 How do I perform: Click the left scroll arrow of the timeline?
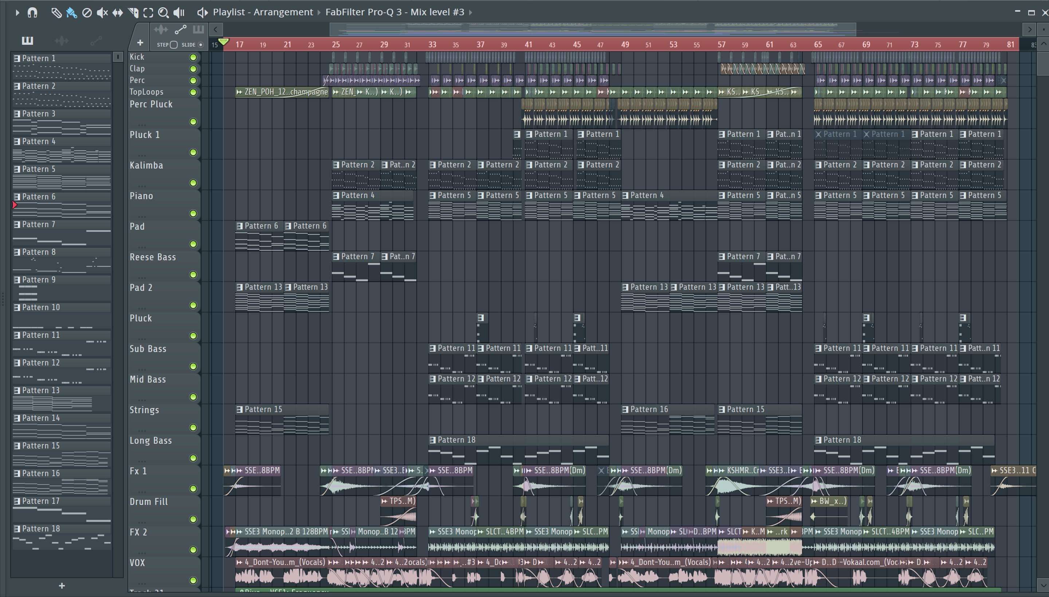point(215,29)
